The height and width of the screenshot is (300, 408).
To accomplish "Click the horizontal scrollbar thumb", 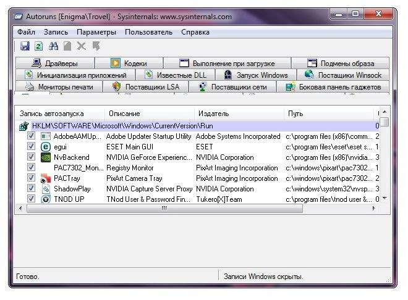I will coord(164,208).
